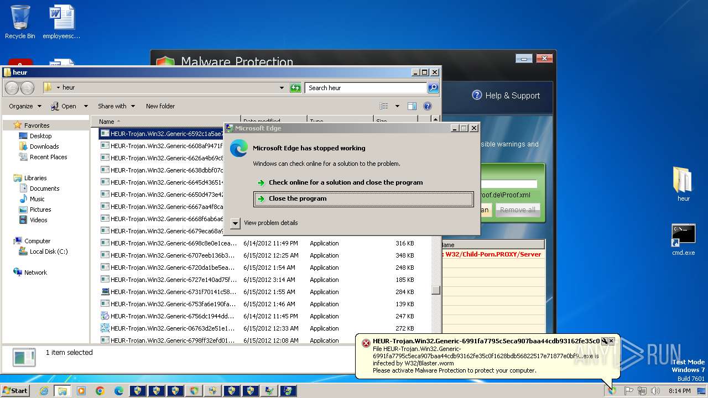
Task: Close the malware alert balloon notification
Action: pyautogui.click(x=611, y=341)
